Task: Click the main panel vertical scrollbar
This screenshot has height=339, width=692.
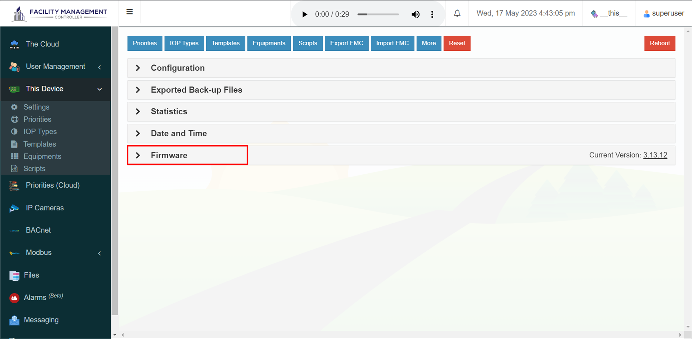Action: (688, 179)
